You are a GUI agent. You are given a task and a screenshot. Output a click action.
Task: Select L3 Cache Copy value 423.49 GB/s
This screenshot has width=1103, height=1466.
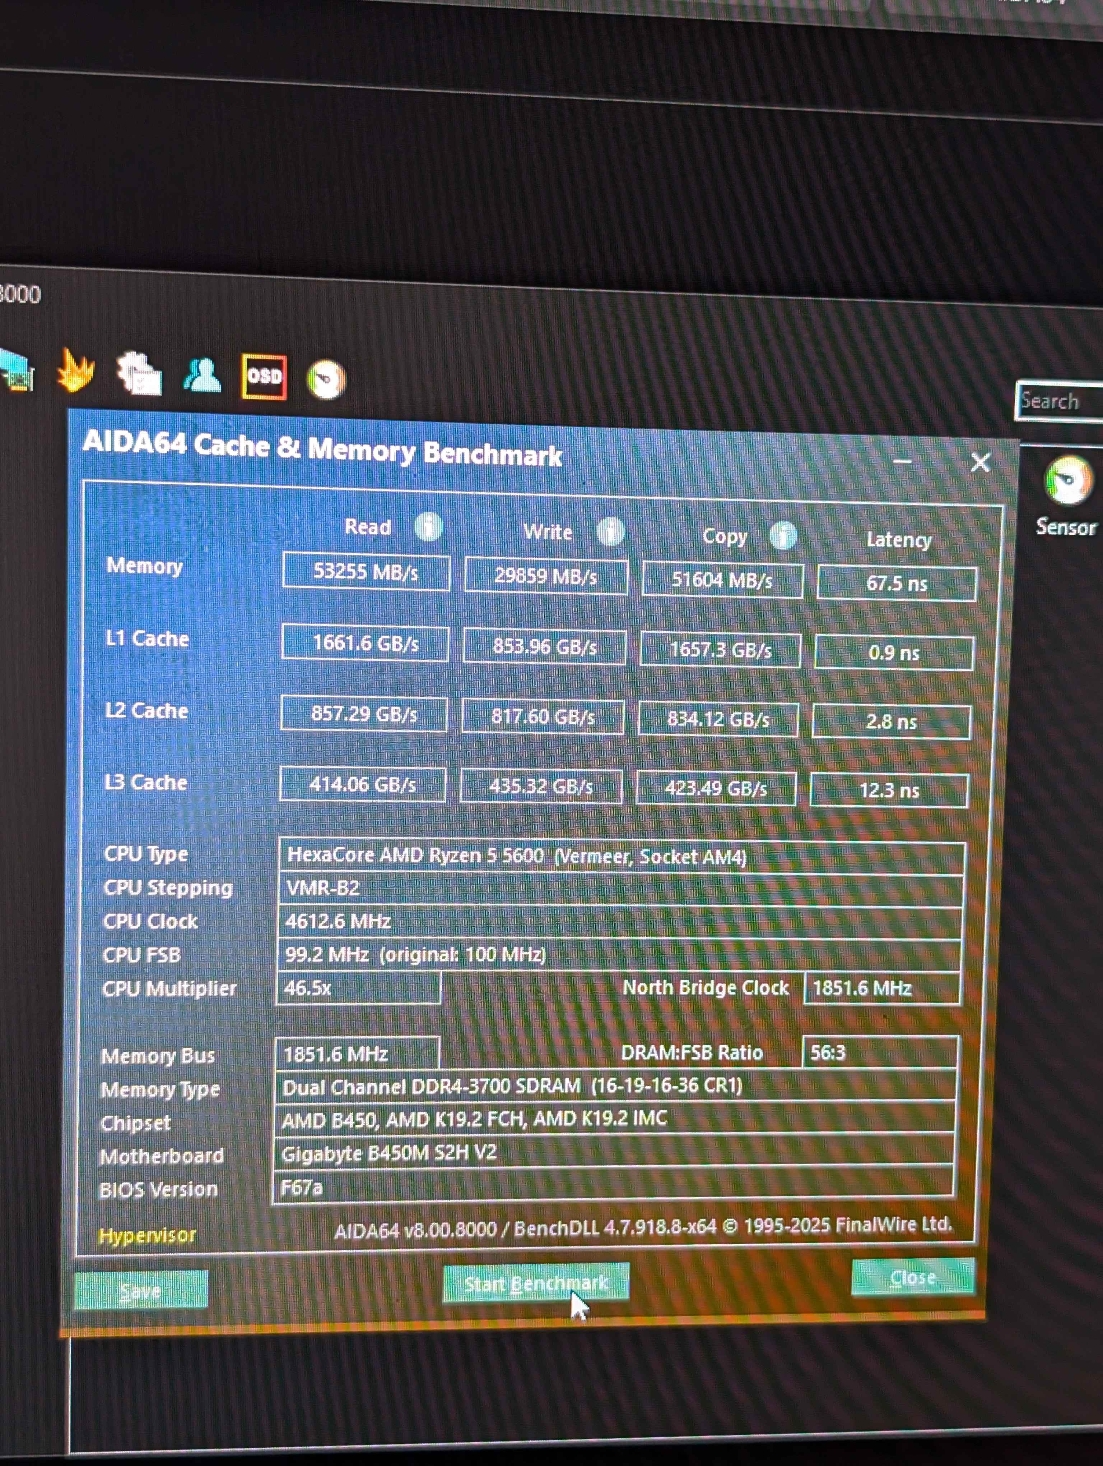tap(716, 789)
